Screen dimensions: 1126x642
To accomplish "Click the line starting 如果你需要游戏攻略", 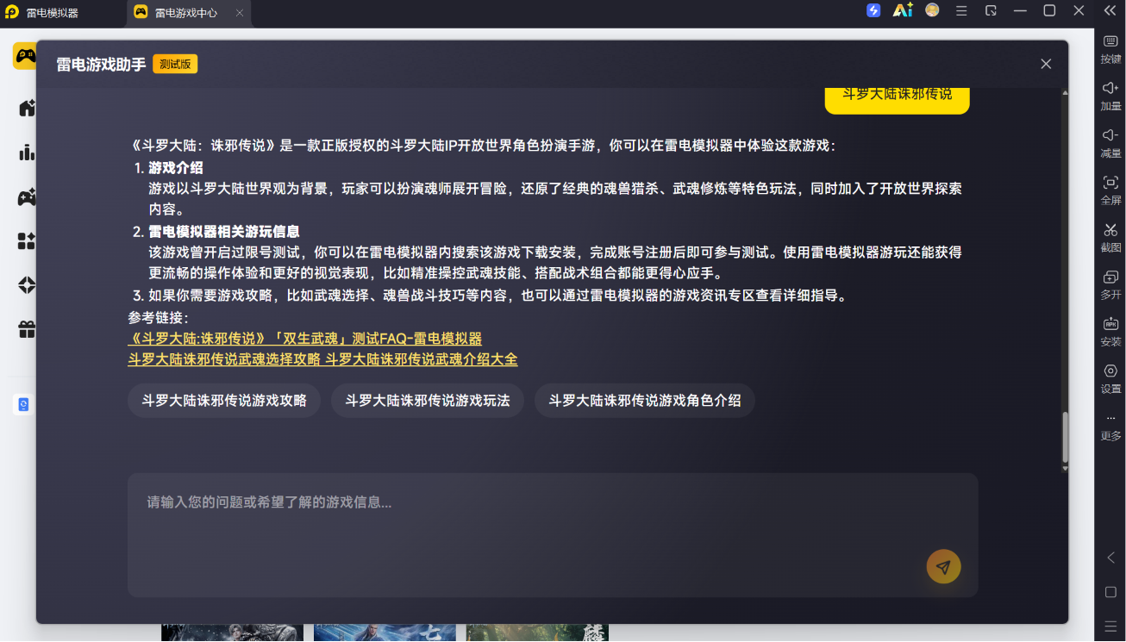I will (x=497, y=296).
